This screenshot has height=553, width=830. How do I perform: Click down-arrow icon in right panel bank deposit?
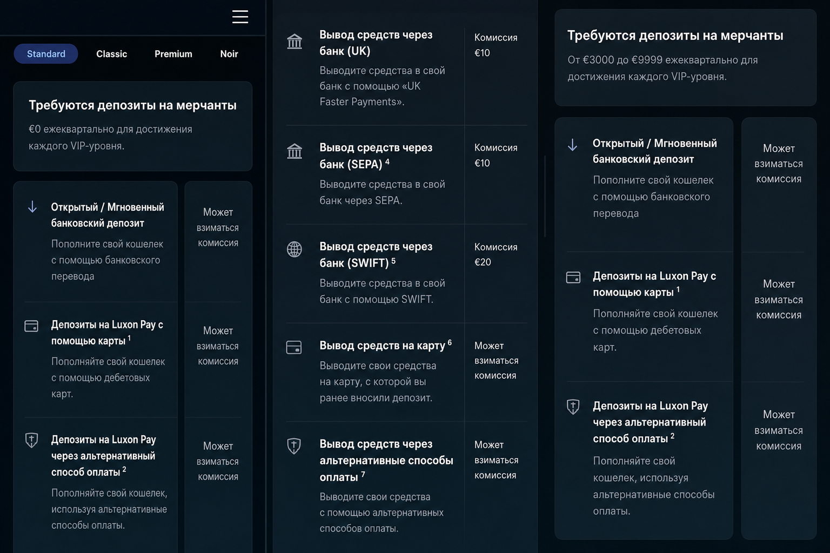point(573,145)
